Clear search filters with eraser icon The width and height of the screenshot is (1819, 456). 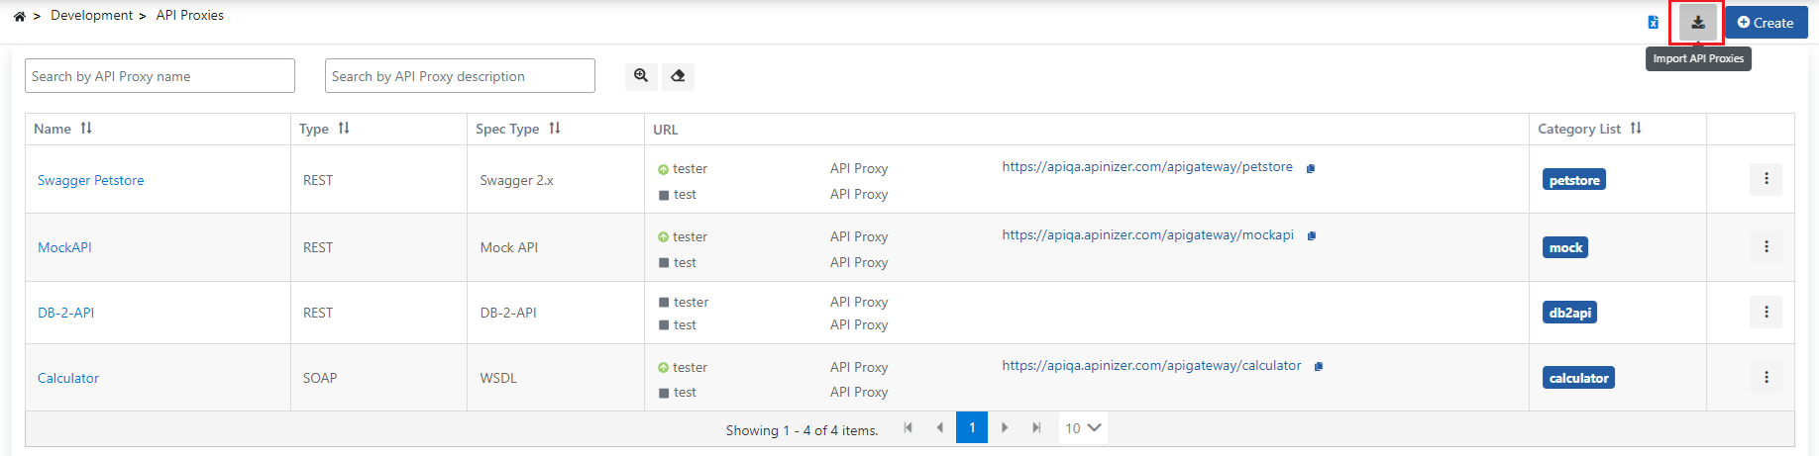coord(678,76)
